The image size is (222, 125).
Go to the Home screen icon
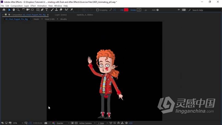(x=4, y=10)
